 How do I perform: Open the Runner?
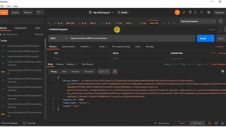tap(28, 13)
